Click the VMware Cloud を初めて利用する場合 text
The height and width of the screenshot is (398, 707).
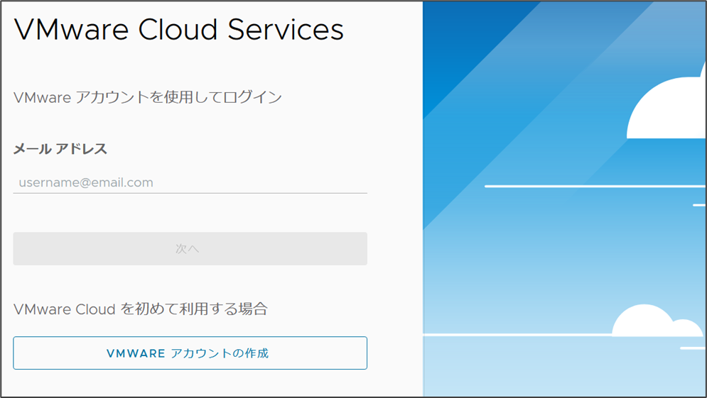coord(140,309)
